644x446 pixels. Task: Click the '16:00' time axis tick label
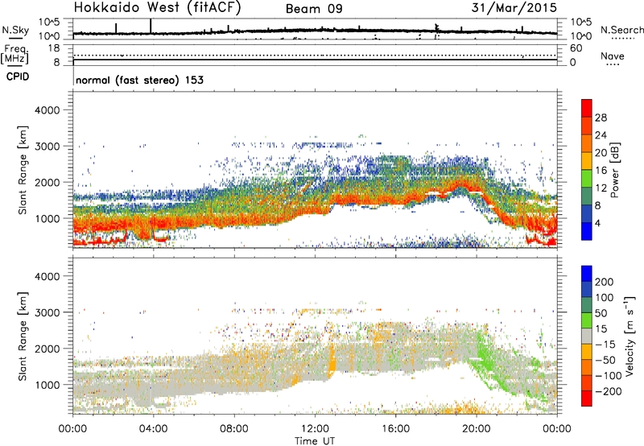click(x=395, y=429)
